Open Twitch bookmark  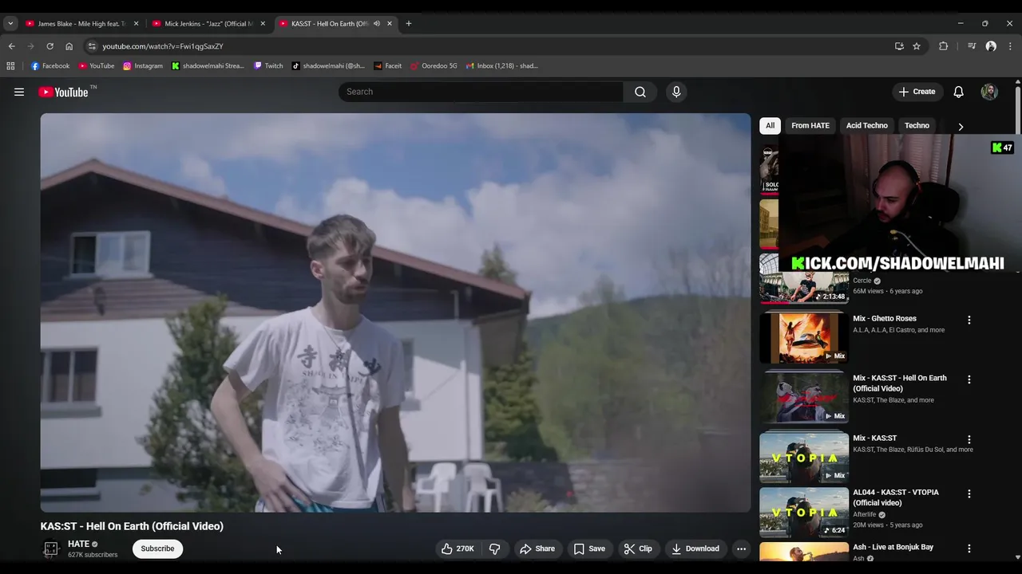(x=268, y=66)
